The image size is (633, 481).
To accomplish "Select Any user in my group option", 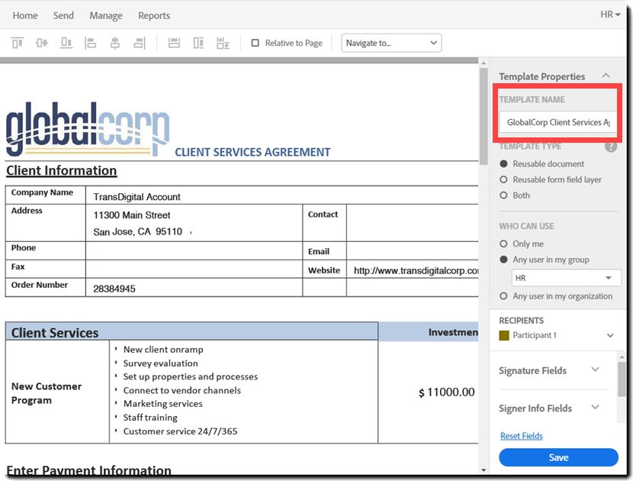I will click(503, 260).
